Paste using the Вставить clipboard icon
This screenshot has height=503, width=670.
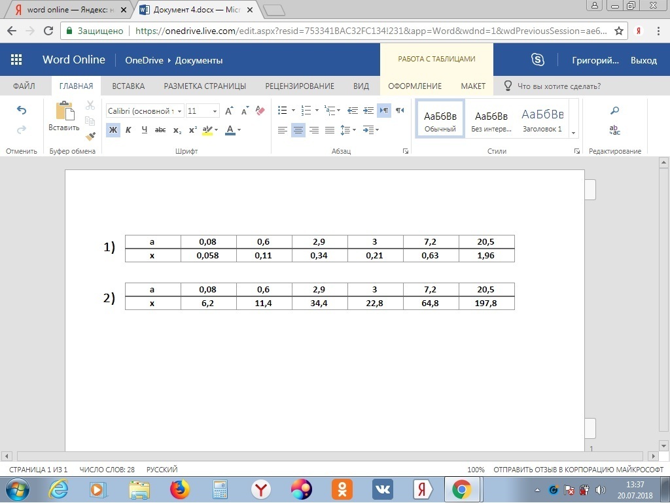pyautogui.click(x=65, y=111)
